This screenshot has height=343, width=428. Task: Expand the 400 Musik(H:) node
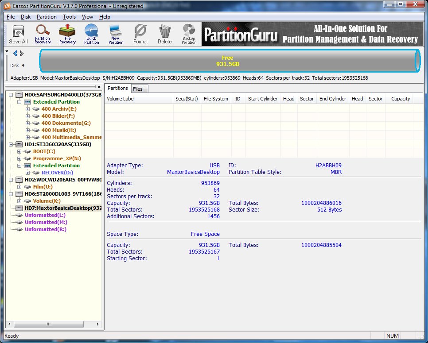pos(27,130)
